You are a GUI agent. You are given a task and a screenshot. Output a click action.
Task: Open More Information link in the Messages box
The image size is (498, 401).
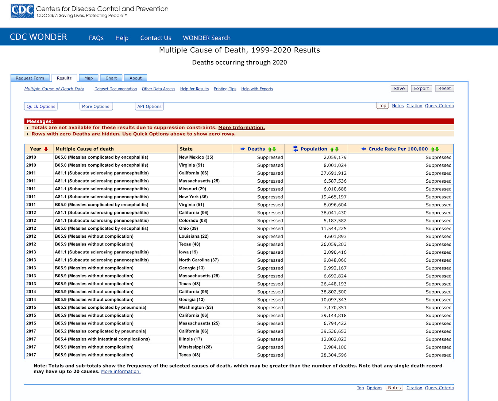click(x=242, y=128)
